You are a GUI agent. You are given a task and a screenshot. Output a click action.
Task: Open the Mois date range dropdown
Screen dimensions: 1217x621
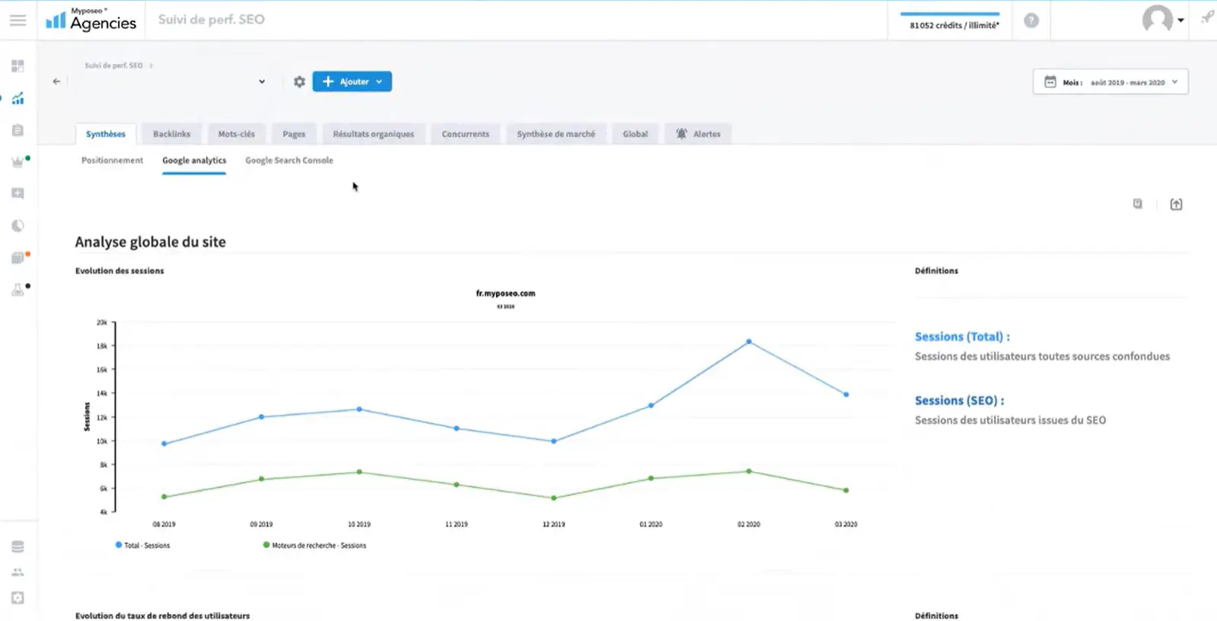[1110, 82]
